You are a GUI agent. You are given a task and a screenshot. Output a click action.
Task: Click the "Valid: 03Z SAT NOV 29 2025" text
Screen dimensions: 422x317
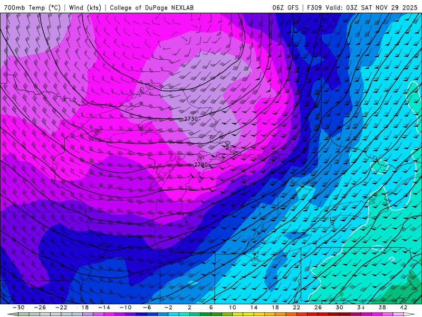click(371, 7)
